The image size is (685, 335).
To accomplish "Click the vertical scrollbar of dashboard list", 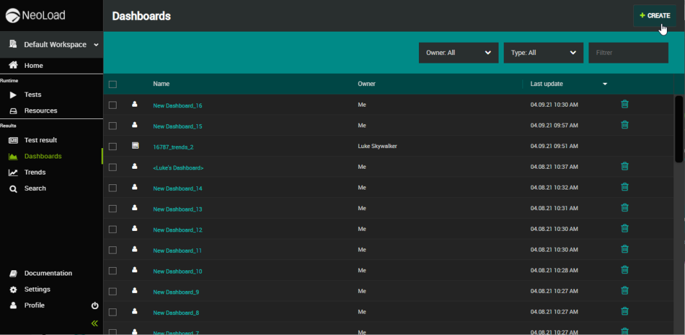I will (679, 129).
